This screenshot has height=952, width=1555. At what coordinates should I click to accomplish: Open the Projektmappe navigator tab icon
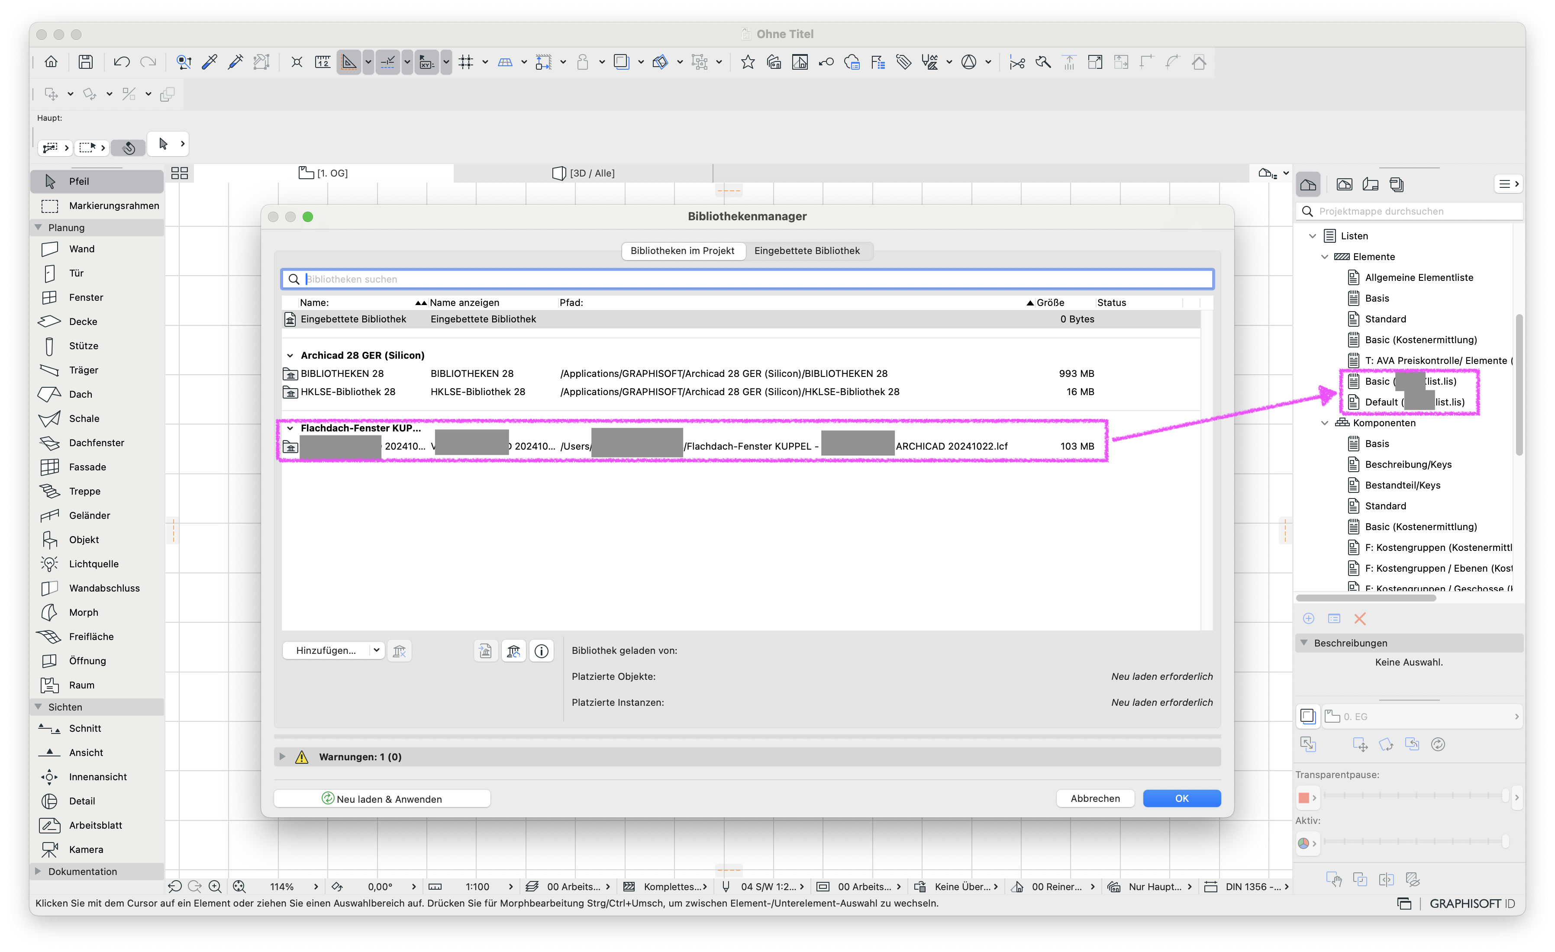(x=1308, y=185)
